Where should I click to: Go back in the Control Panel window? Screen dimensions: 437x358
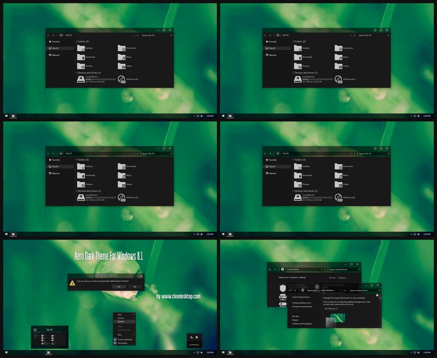270,270
